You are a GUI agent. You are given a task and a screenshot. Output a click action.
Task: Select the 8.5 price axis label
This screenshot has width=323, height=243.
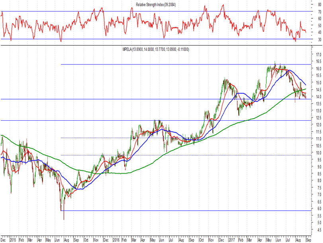point(319,174)
